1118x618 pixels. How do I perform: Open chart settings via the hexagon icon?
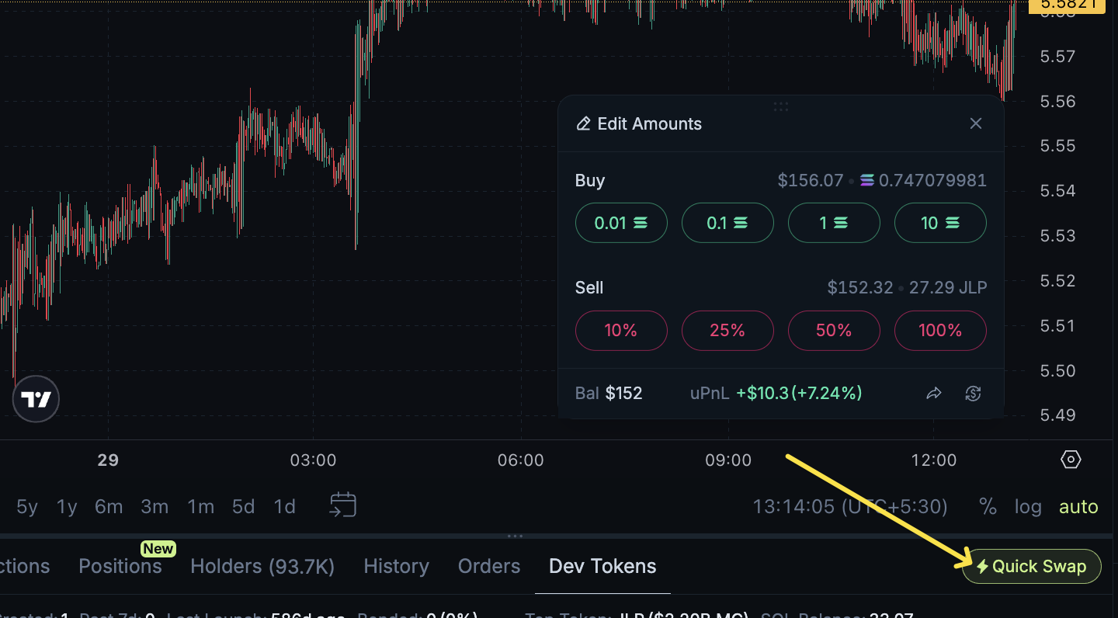1070,460
